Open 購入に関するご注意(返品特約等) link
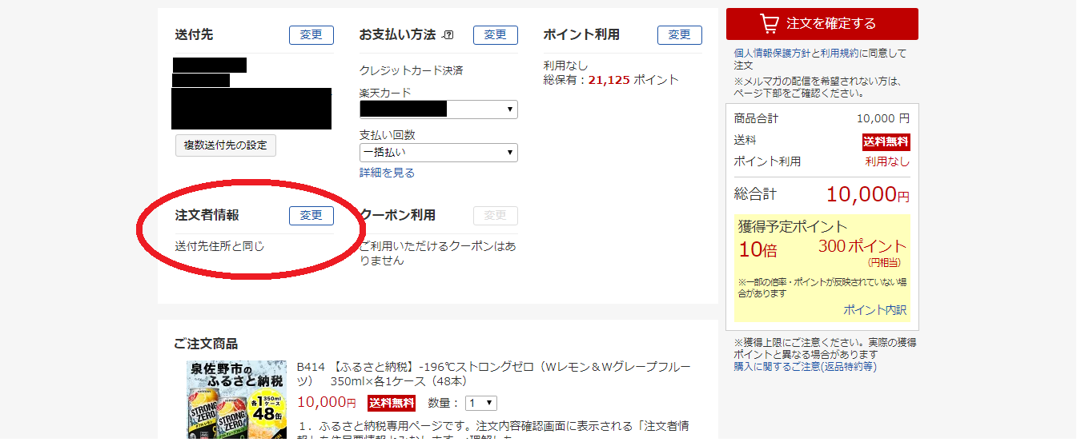Image resolution: width=1089 pixels, height=442 pixels. click(805, 367)
